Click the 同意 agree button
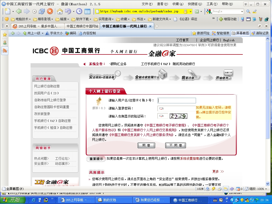272x204 pixels. pyautogui.click(x=146, y=145)
